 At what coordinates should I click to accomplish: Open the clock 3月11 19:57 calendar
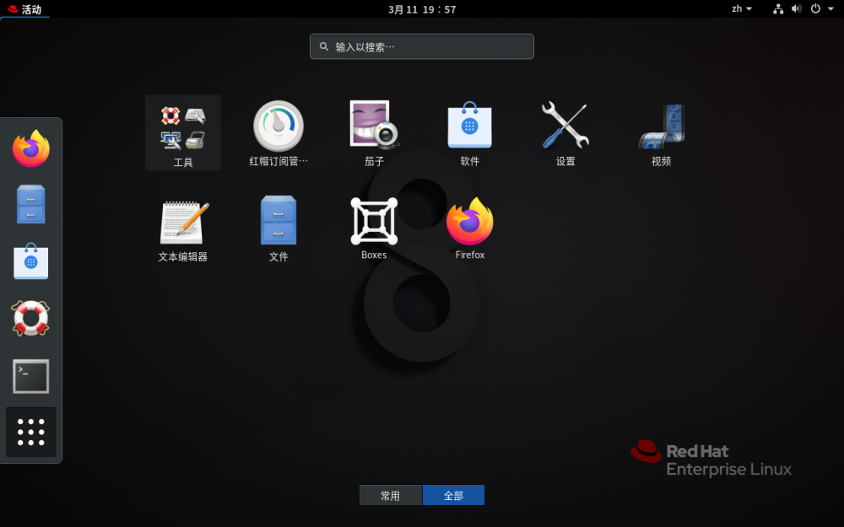422,9
